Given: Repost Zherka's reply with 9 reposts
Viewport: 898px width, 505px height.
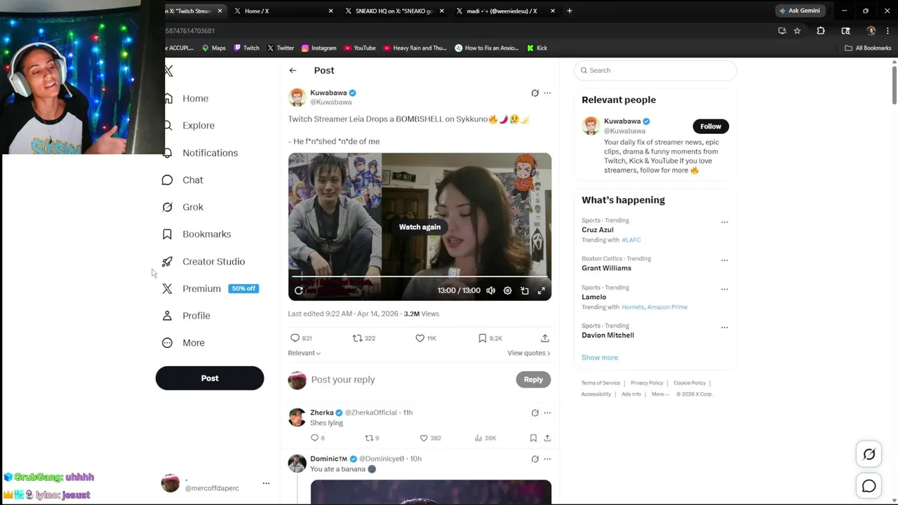Looking at the screenshot, I should click(368, 438).
